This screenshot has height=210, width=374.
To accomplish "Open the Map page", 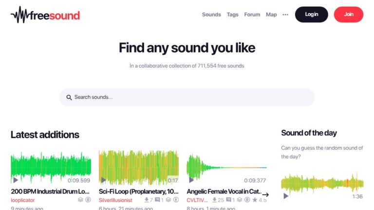I will tap(271, 15).
